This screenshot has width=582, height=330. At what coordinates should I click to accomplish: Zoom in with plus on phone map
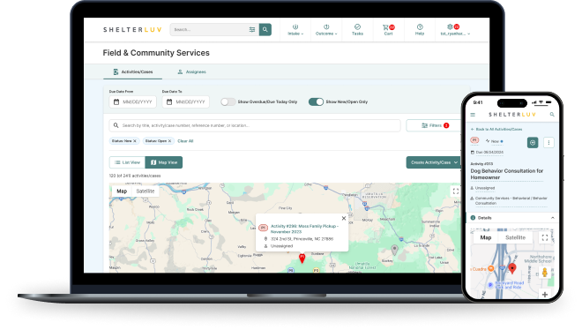tap(545, 295)
